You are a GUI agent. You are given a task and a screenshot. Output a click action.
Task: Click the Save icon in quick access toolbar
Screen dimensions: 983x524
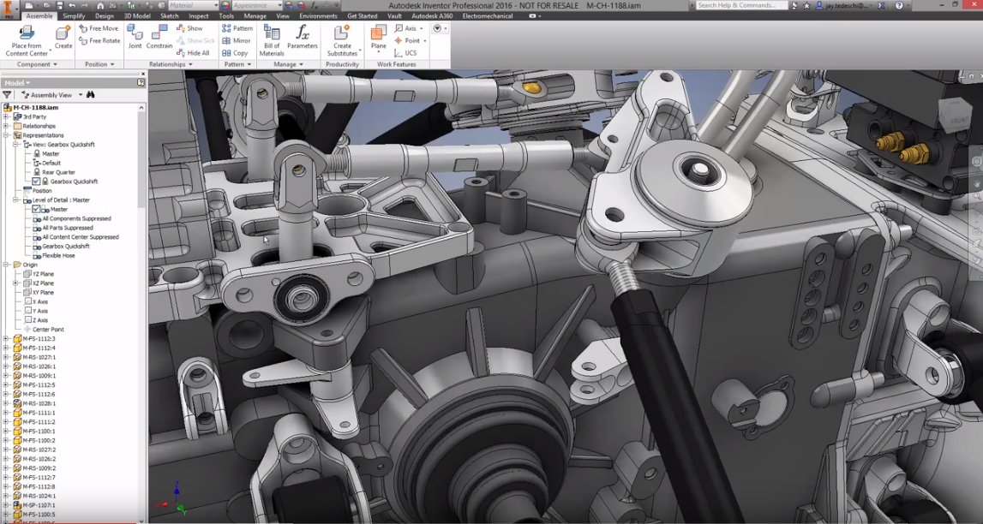coord(59,6)
